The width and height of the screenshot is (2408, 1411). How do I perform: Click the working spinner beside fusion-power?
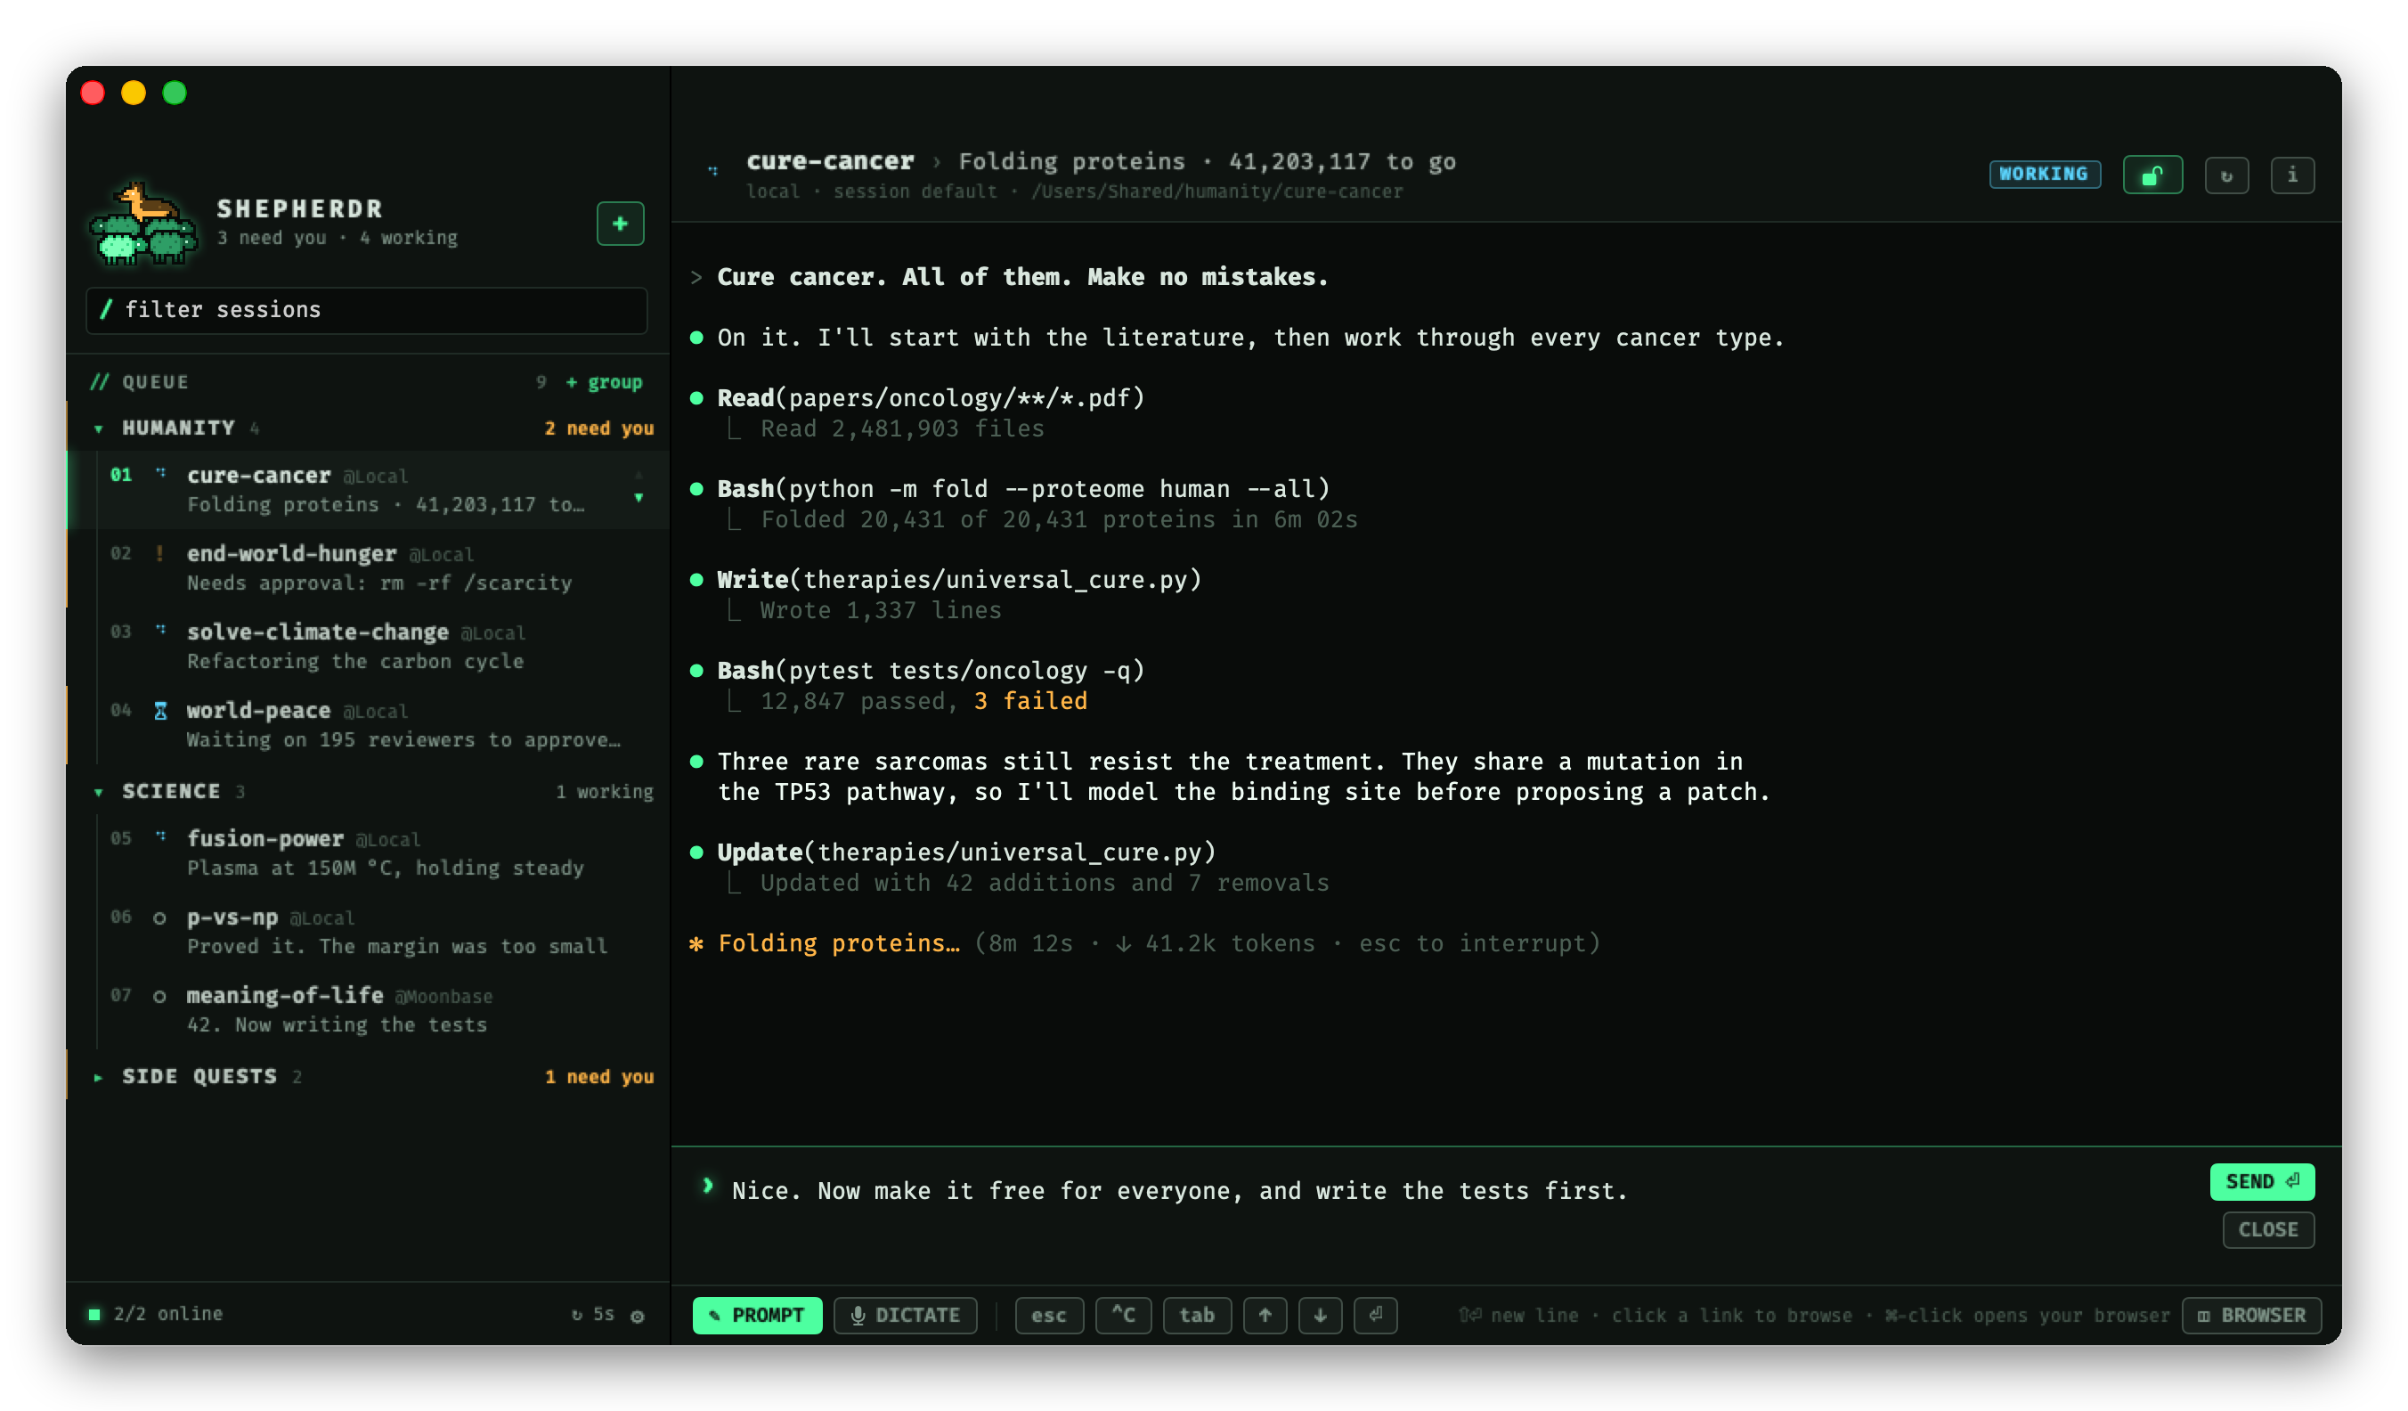point(159,836)
